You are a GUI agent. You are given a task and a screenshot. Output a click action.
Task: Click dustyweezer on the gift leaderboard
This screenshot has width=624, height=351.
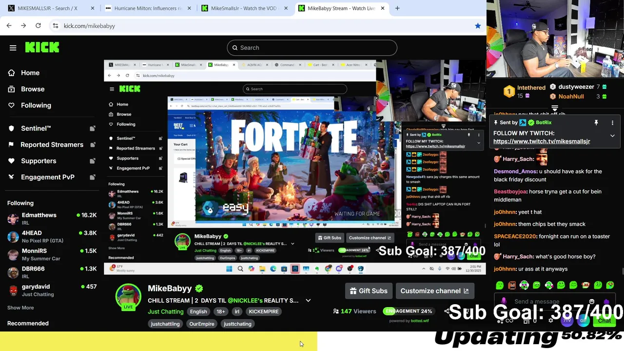tap(576, 87)
